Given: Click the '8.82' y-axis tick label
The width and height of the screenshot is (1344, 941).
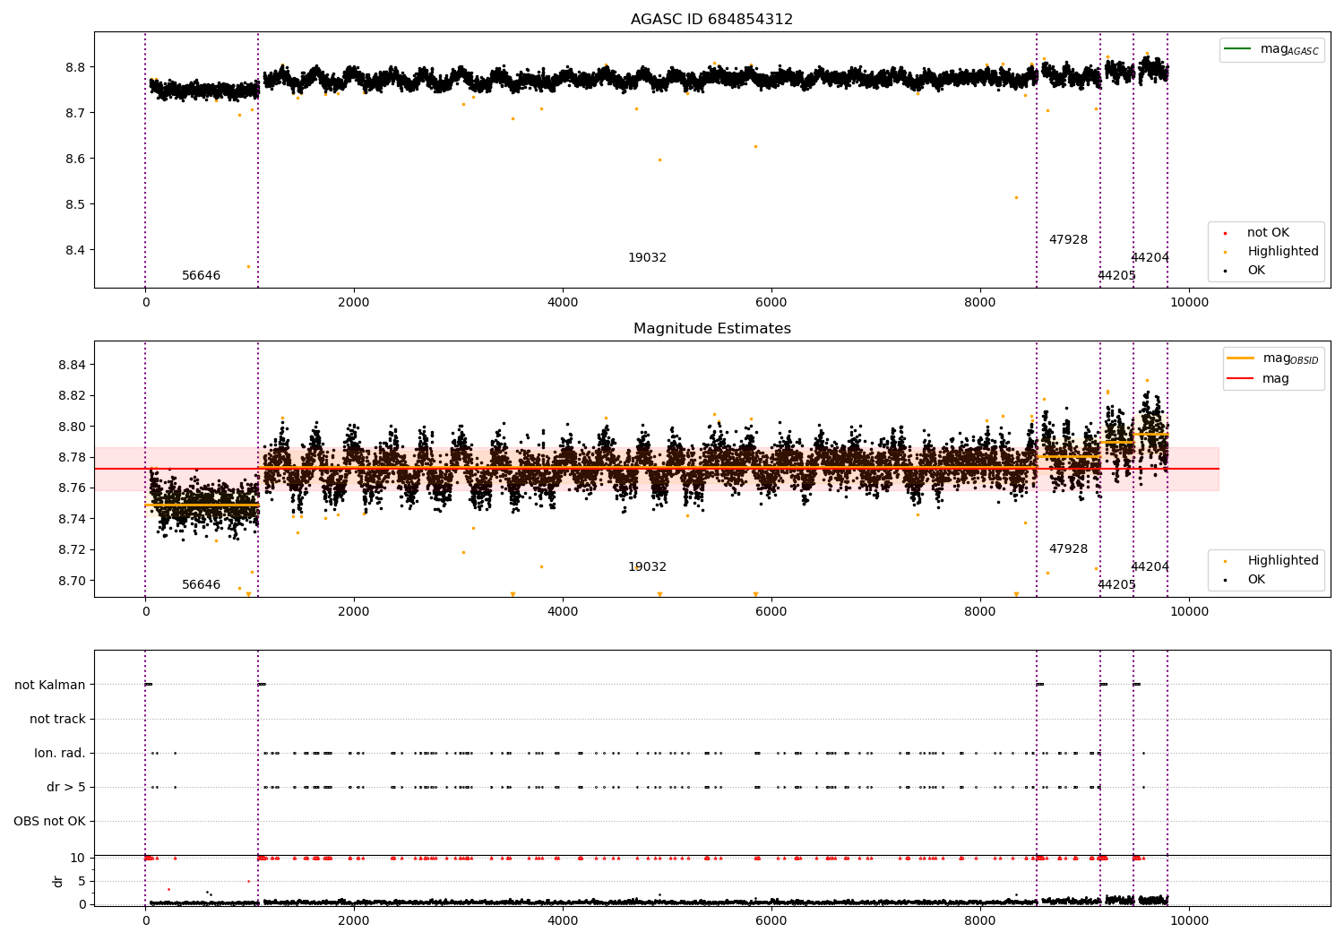Looking at the screenshot, I should [72, 395].
